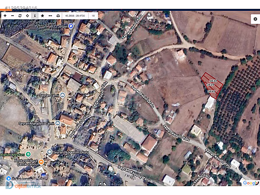Click the Seyran camii label text

click(49, 96)
